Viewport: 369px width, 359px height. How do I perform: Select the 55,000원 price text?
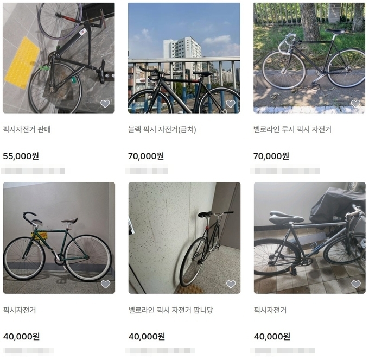coord(21,156)
